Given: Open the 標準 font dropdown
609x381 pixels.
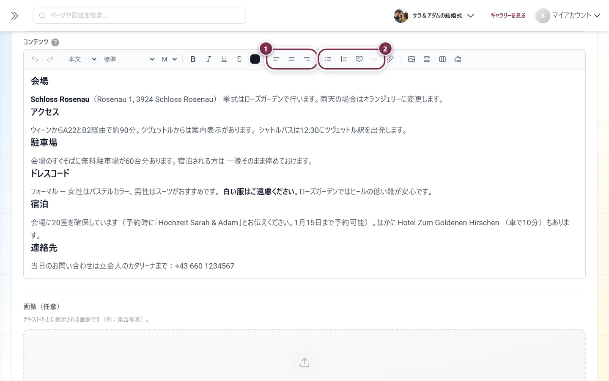Looking at the screenshot, I should click(x=129, y=59).
